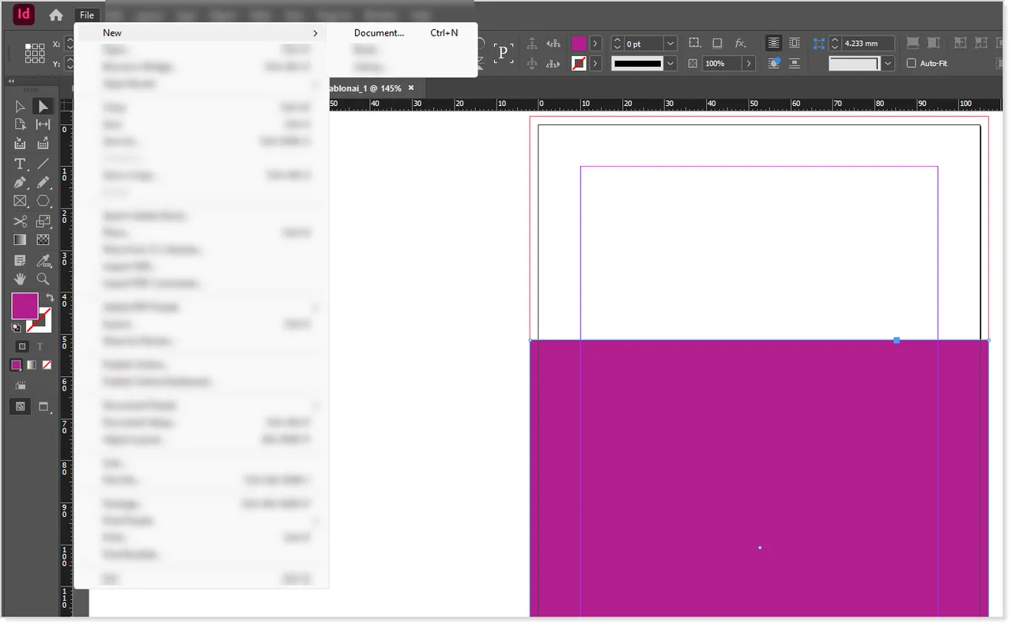The image size is (1012, 626).
Task: Select the Rectangle Frame tool
Action: coord(20,201)
